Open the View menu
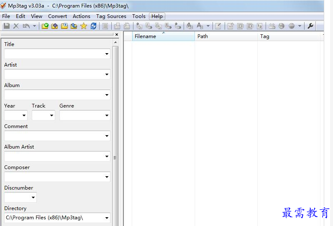 [x=36, y=16]
